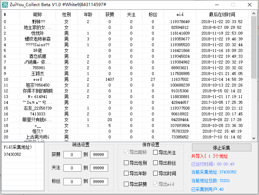Click the scroll up arrow of user list
This screenshot has width=259, height=195.
(254, 14)
